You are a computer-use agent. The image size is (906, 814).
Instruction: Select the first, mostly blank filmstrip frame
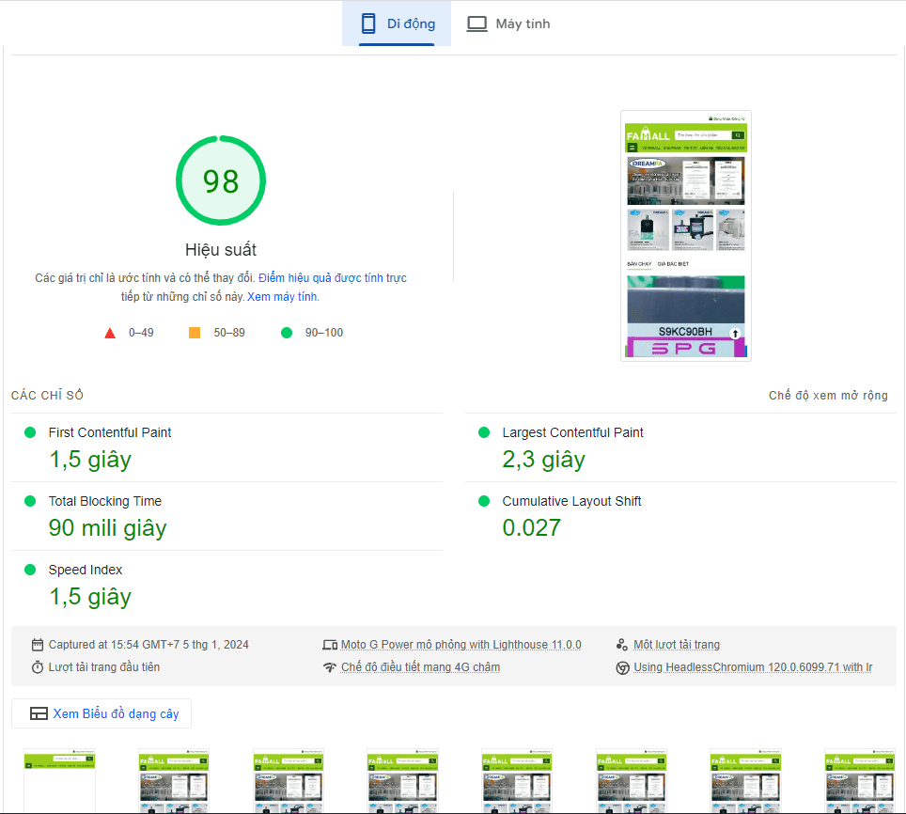pyautogui.click(x=59, y=780)
